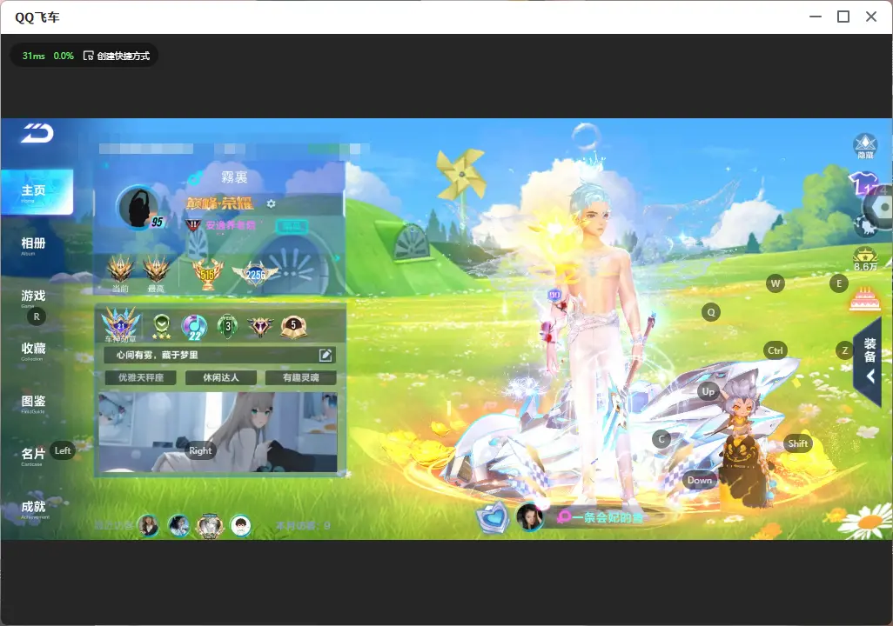Click the R key overlay button
Image resolution: width=893 pixels, height=626 pixels.
pos(37,316)
